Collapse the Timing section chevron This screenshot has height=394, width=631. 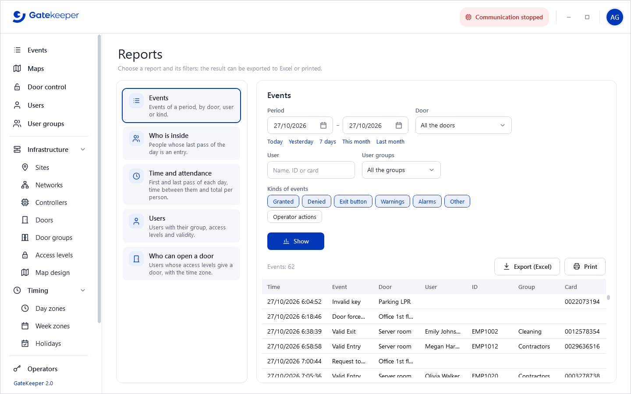pyautogui.click(x=83, y=290)
